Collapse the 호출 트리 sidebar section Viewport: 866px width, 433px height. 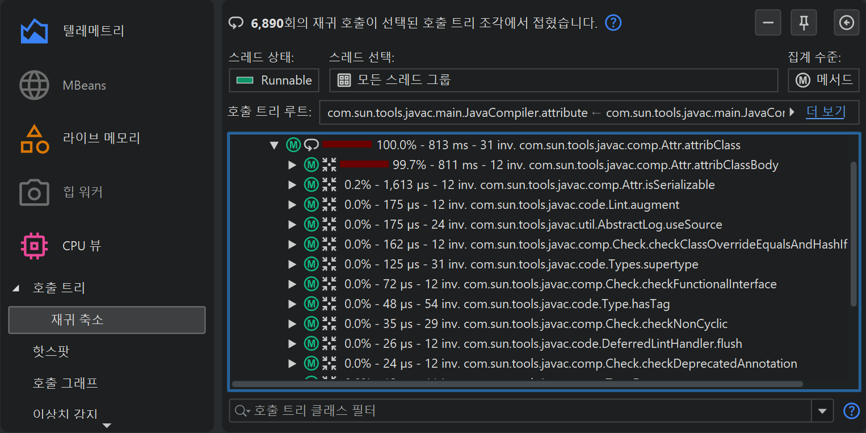(x=16, y=288)
